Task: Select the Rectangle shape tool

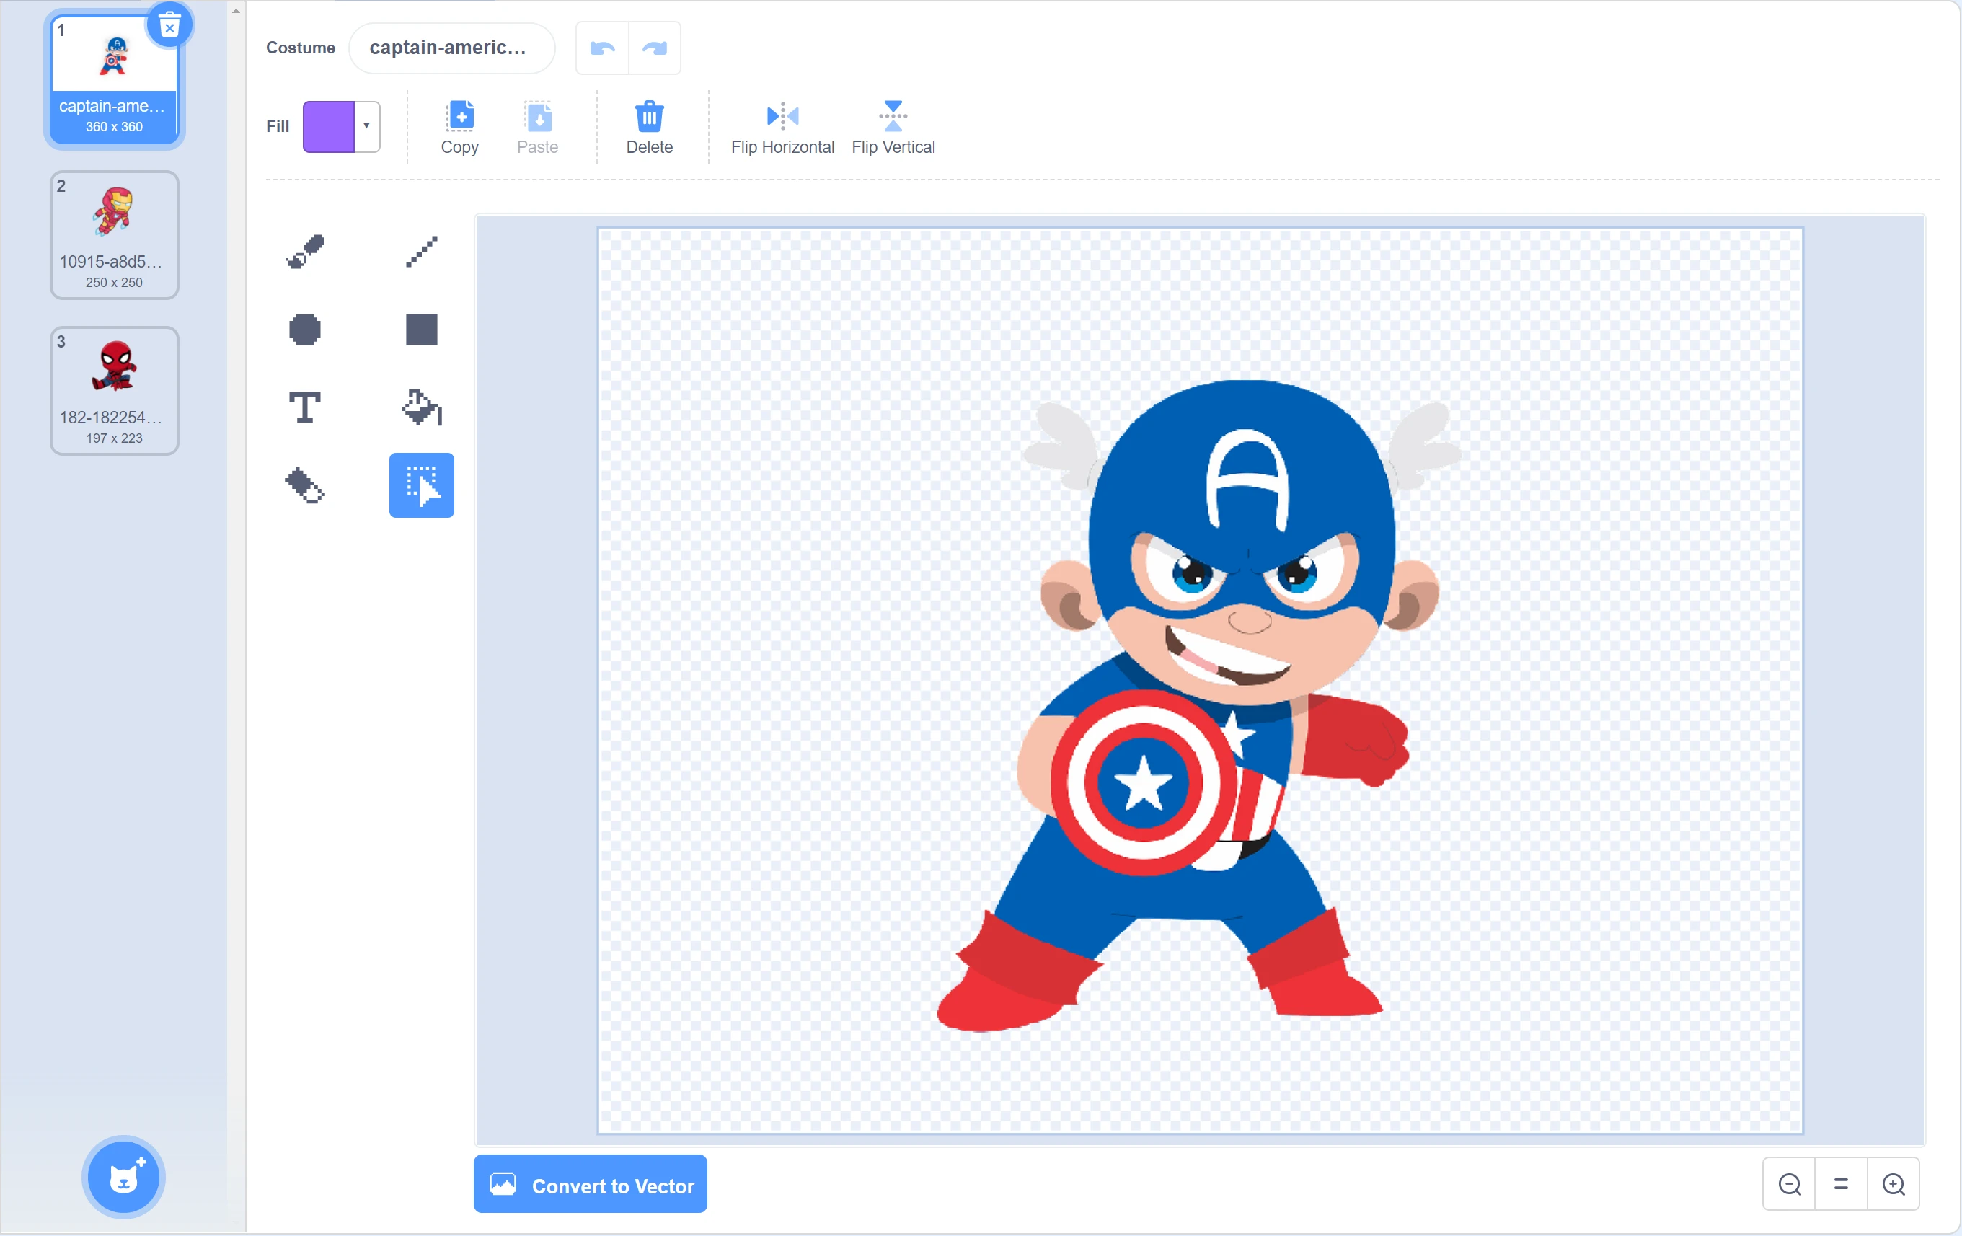Action: coord(421,329)
